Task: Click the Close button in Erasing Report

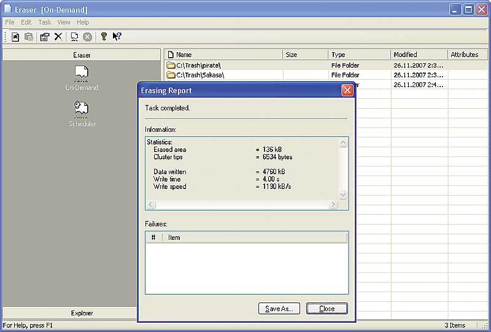Action: (x=327, y=309)
